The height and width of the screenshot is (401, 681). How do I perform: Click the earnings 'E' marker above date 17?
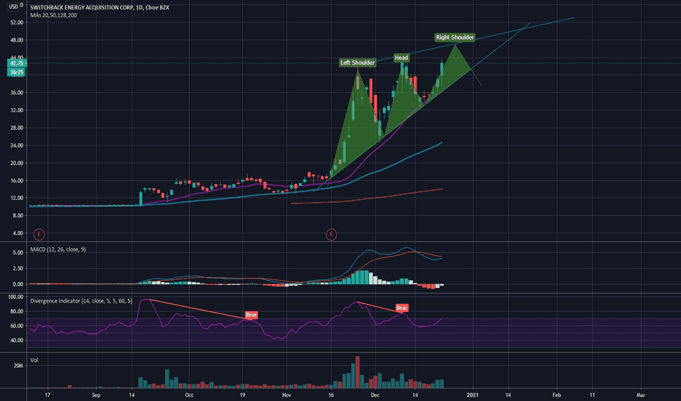(39, 235)
